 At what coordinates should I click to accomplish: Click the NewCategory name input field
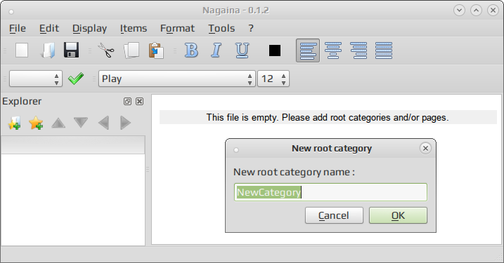(x=330, y=192)
